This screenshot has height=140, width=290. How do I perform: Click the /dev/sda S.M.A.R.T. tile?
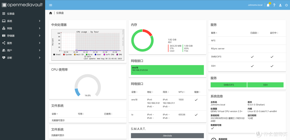[167, 136]
